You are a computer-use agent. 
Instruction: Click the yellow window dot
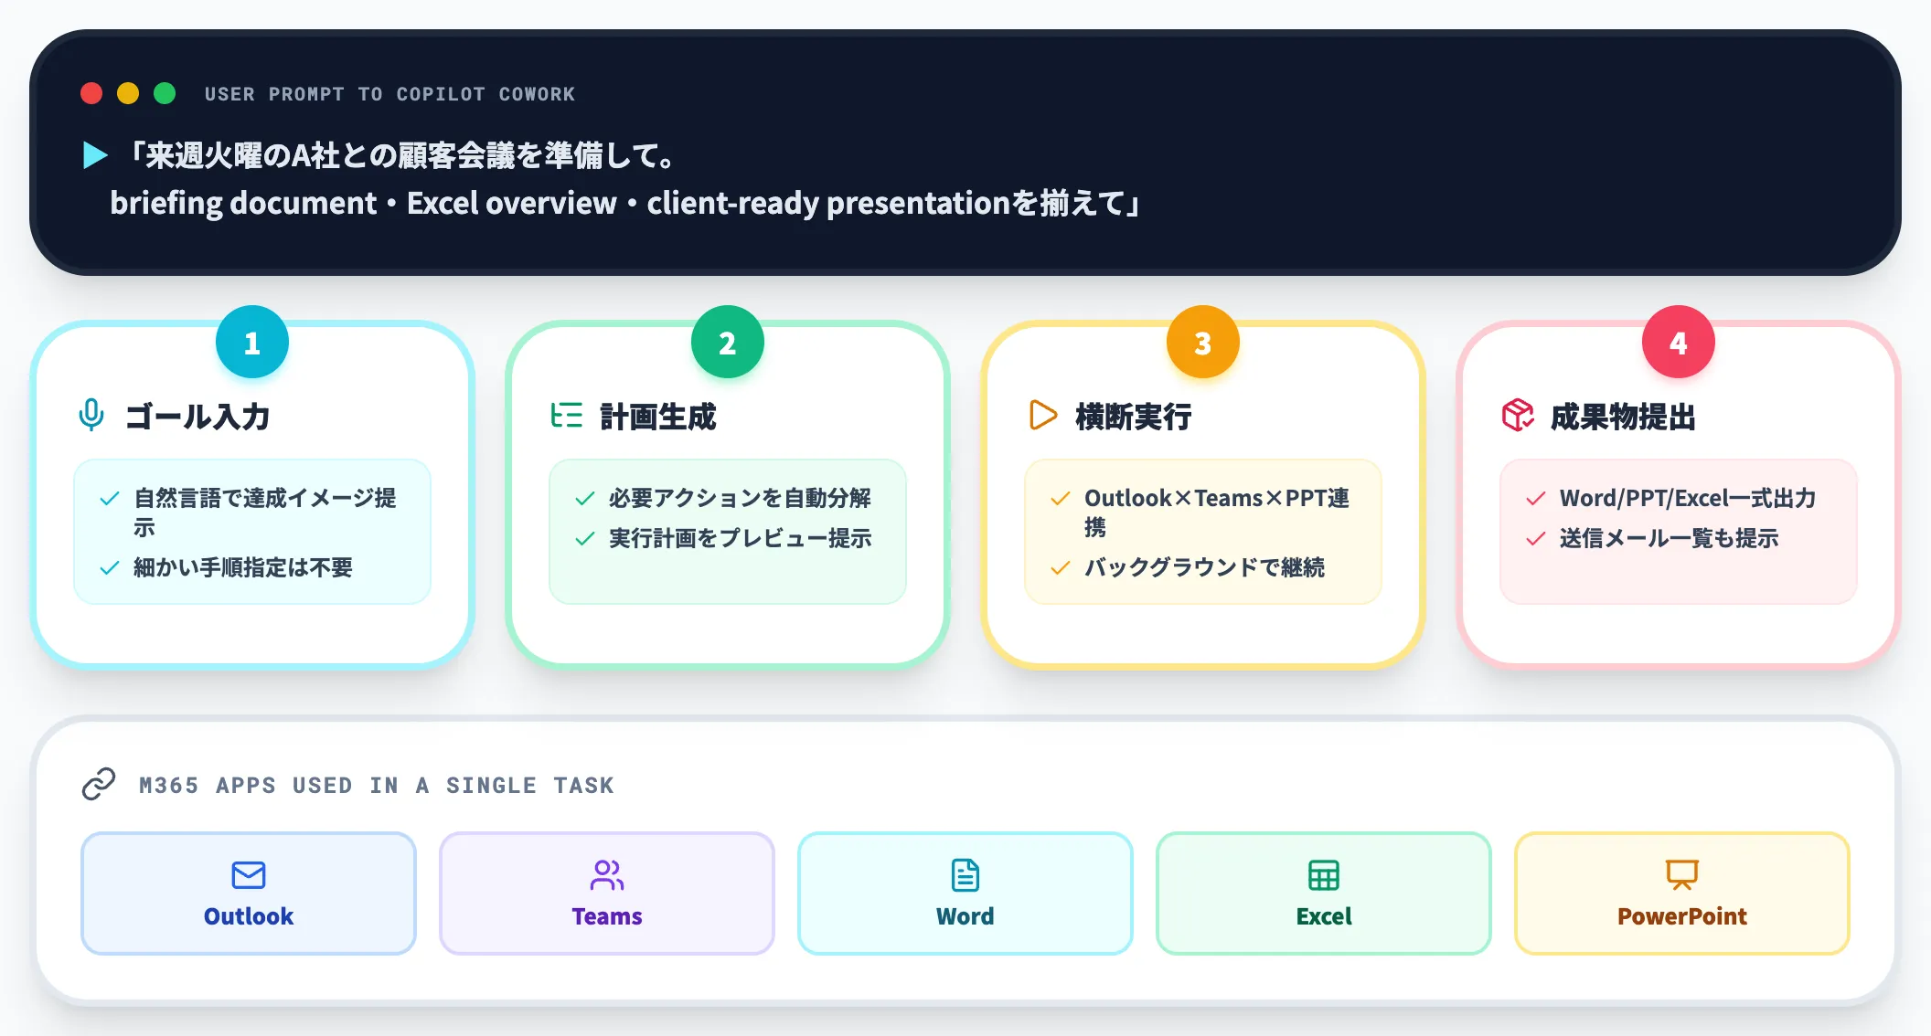coord(128,93)
